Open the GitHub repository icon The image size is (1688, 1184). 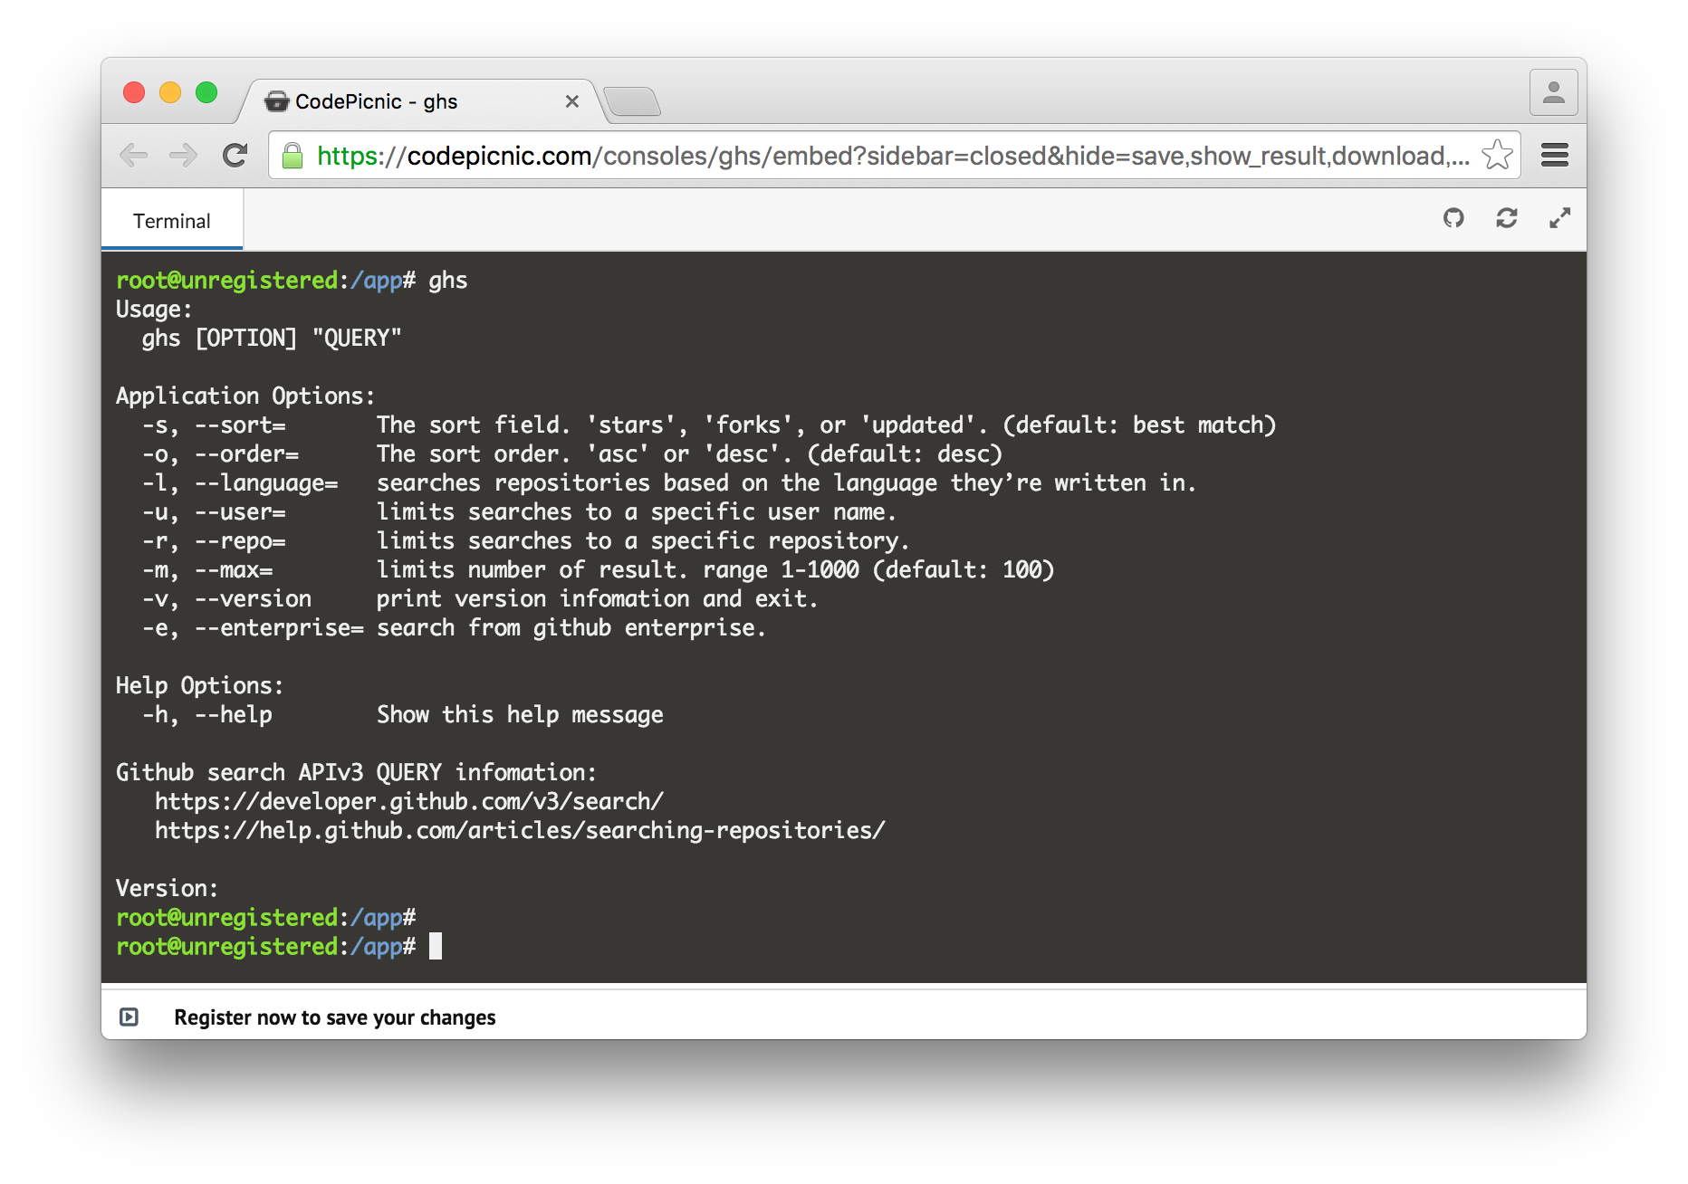[1453, 218]
